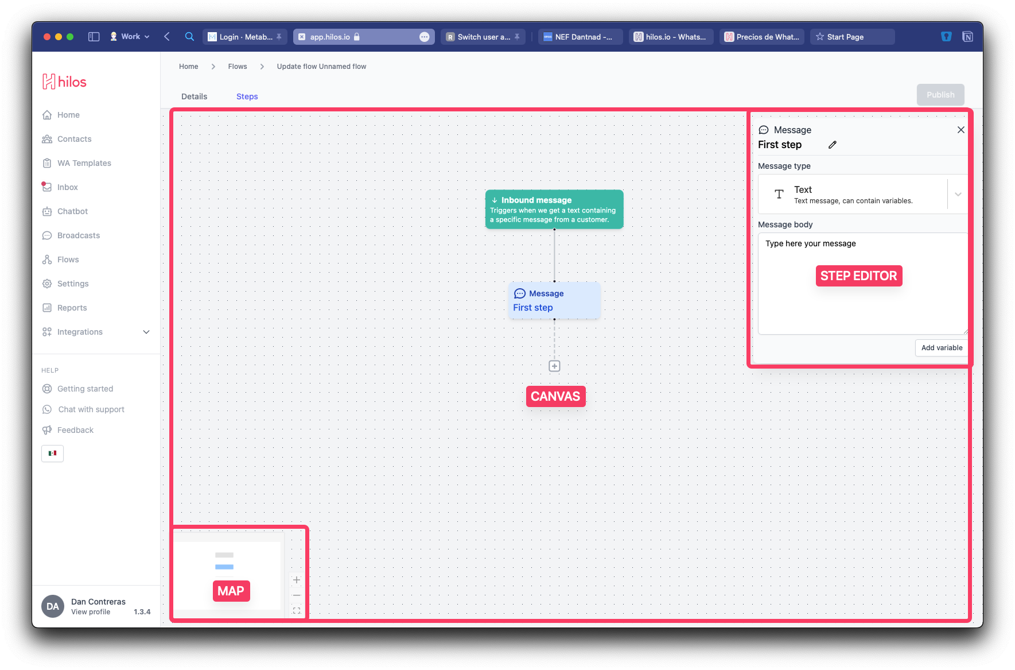The width and height of the screenshot is (1015, 670).
Task: Click the Flows breadcrumb link
Action: (238, 67)
